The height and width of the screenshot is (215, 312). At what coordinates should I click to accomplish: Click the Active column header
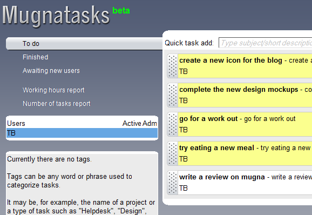tap(131, 123)
